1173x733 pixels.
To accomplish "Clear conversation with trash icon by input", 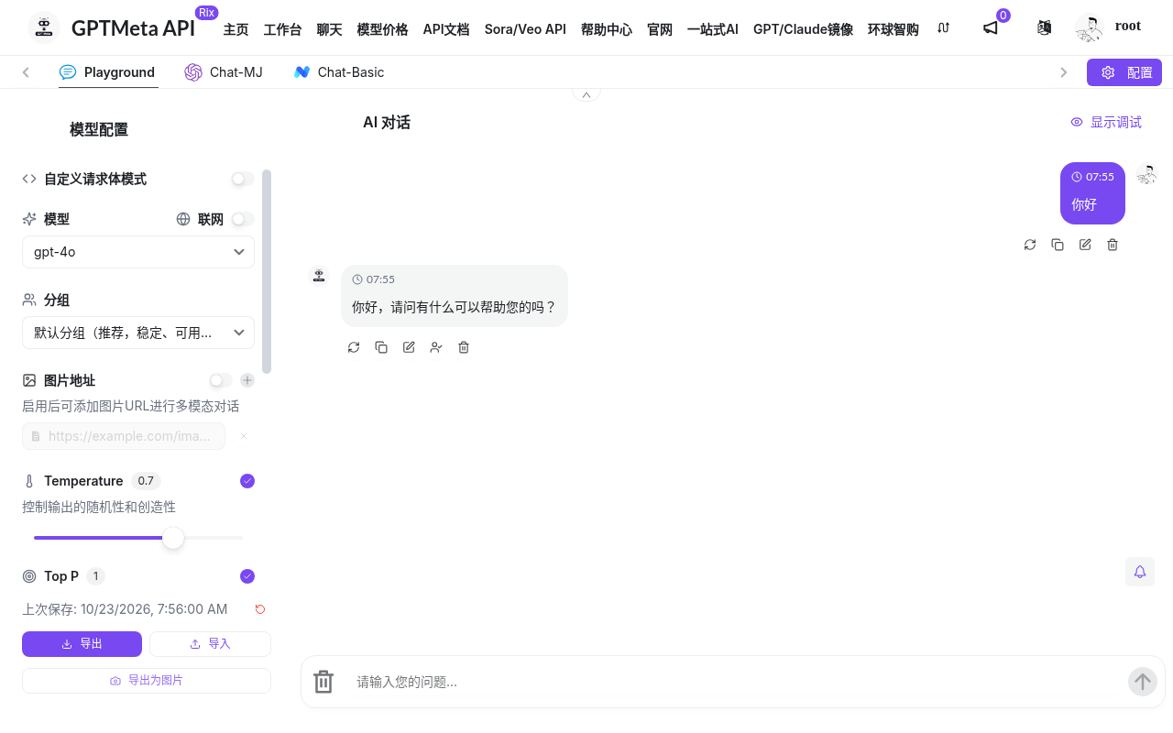I will [323, 682].
